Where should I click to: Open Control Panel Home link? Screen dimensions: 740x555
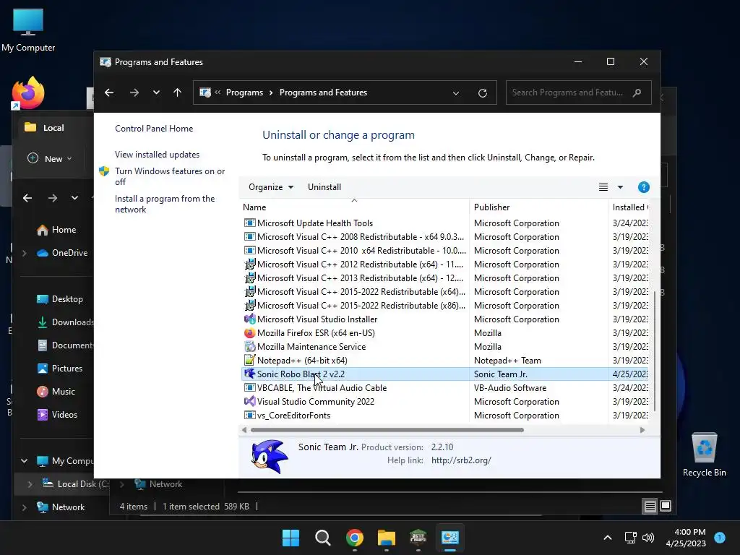[x=154, y=129]
